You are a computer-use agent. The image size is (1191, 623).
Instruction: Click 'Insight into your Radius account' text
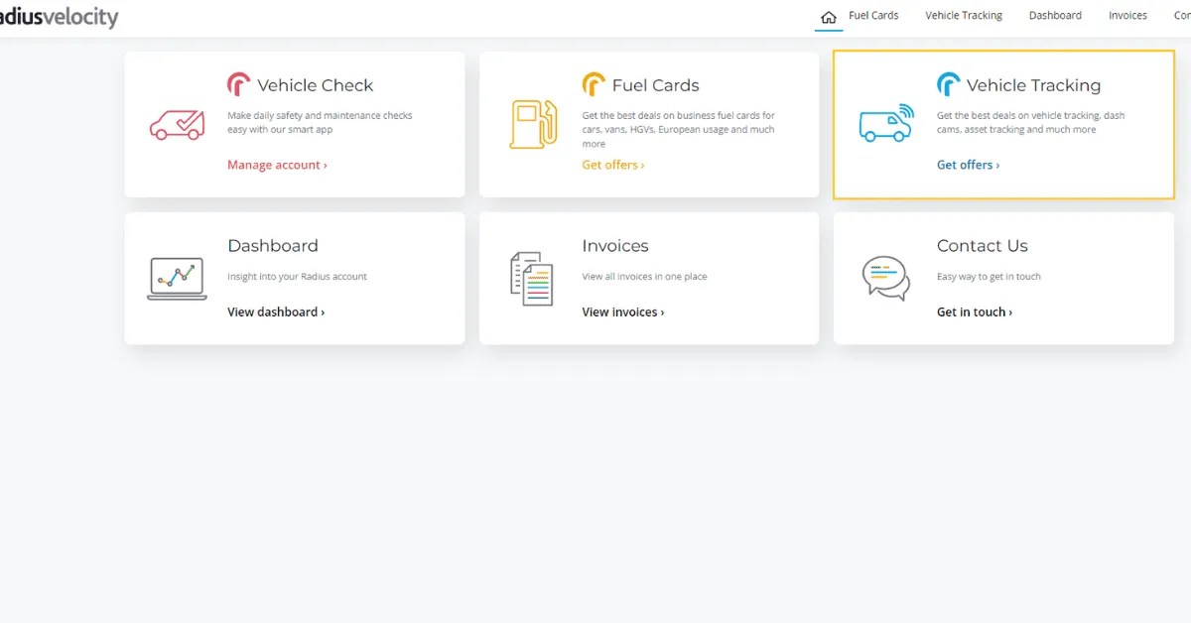tap(297, 277)
